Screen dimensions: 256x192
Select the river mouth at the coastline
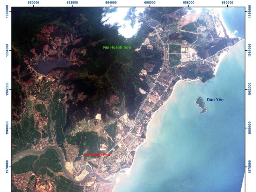(x=116, y=179)
